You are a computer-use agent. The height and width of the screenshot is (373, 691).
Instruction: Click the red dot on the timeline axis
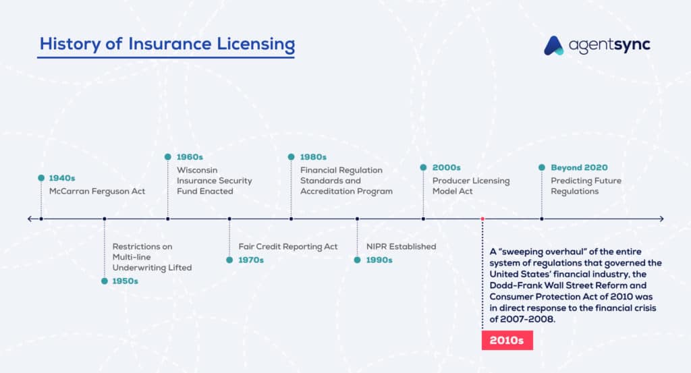(482, 219)
